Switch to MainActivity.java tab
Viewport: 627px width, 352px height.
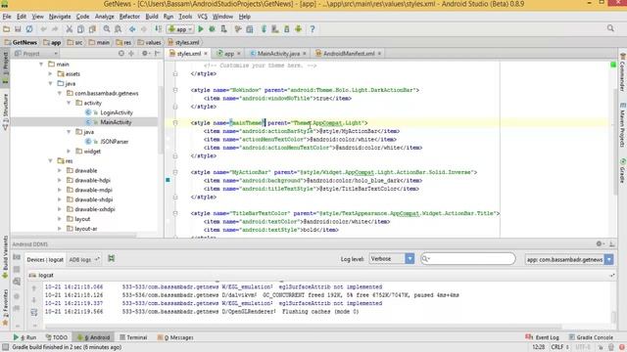(x=278, y=54)
